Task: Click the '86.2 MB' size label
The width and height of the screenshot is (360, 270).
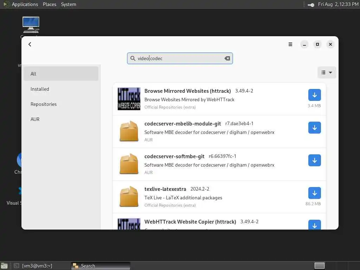Action: pyautogui.click(x=313, y=204)
